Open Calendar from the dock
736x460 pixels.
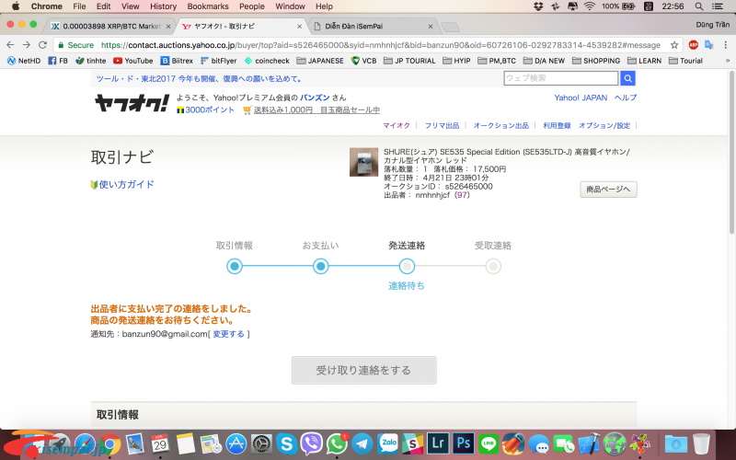[160, 443]
